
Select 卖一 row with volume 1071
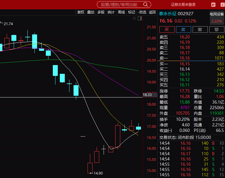tap(191, 58)
